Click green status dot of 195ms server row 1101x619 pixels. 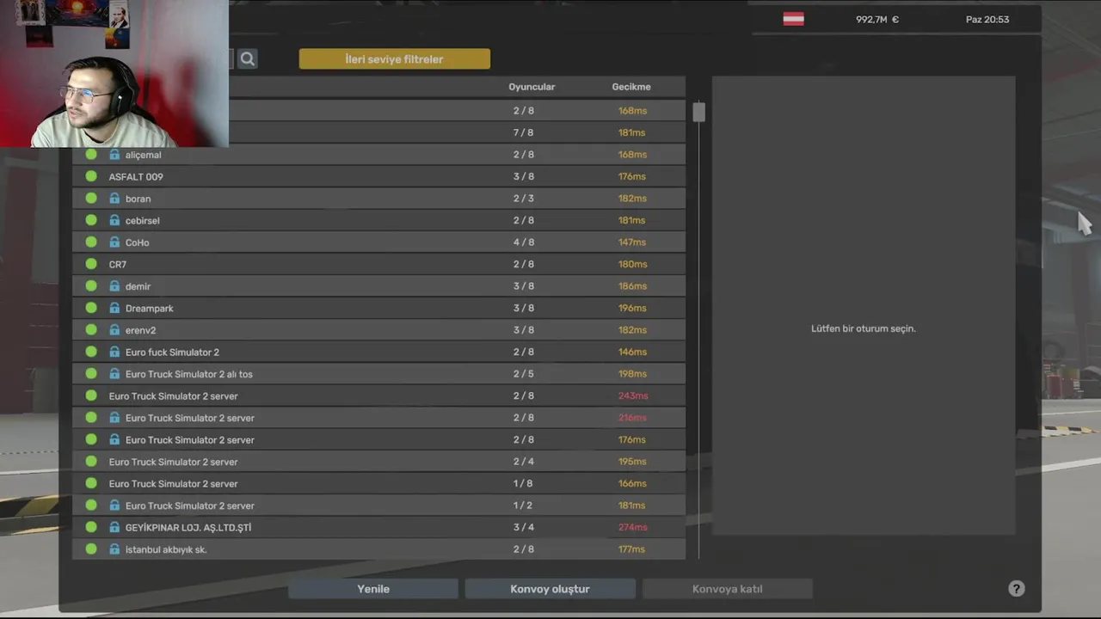click(x=91, y=462)
